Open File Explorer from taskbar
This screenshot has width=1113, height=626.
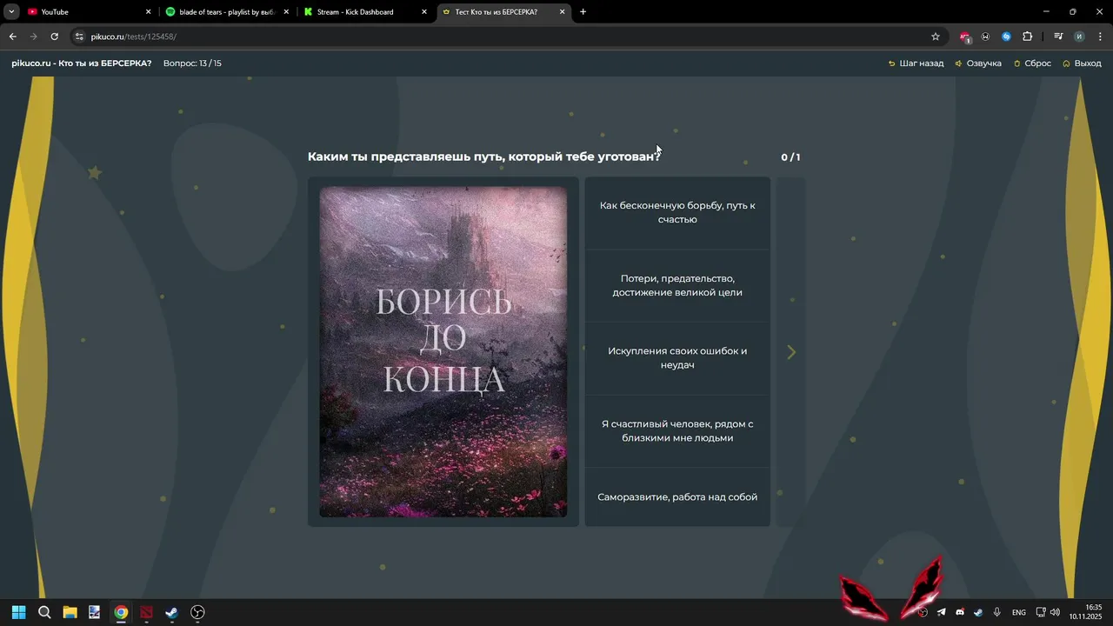tap(70, 612)
